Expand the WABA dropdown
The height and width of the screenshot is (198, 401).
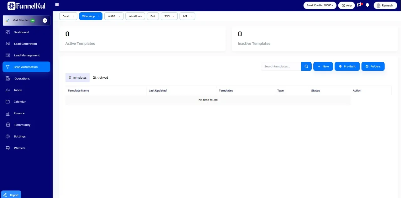click(113, 16)
